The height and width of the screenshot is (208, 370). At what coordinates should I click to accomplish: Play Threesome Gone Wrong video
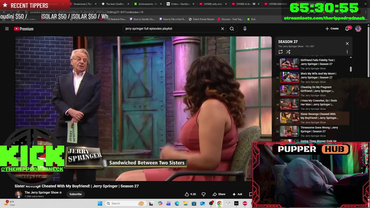[319, 129]
